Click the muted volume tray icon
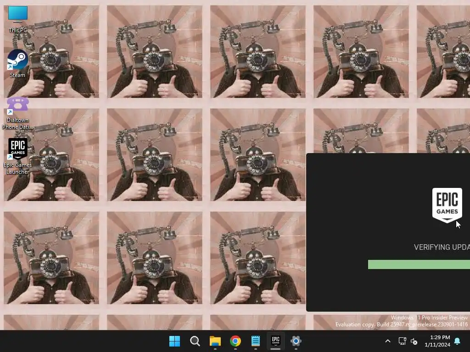 [x=414, y=341]
